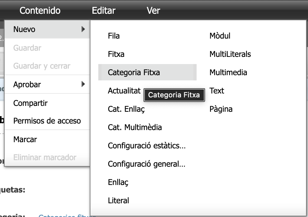Click the Categories fitxa link
Viewport: 308px width, 217px height.
[64, 215]
